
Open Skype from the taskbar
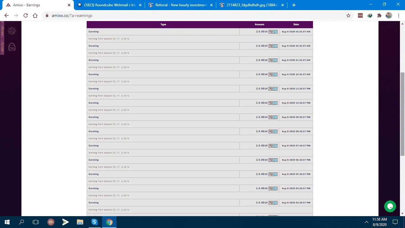tap(95, 222)
